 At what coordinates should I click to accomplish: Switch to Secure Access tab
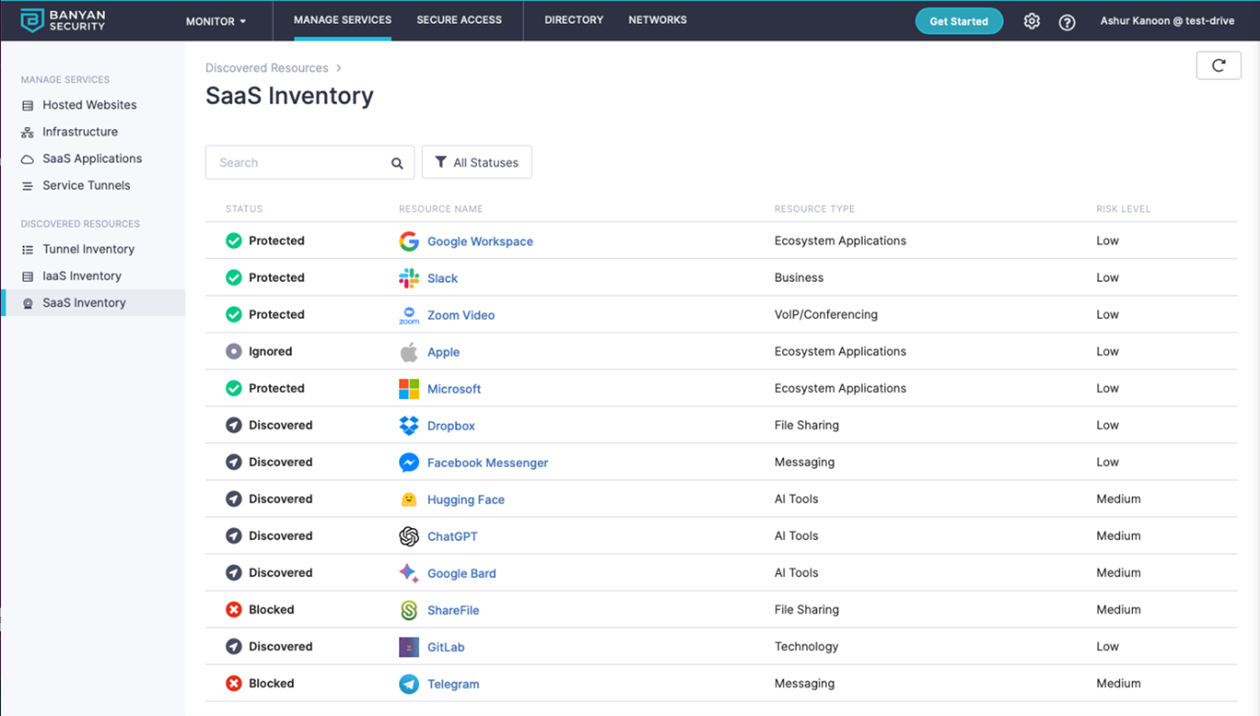tap(459, 20)
